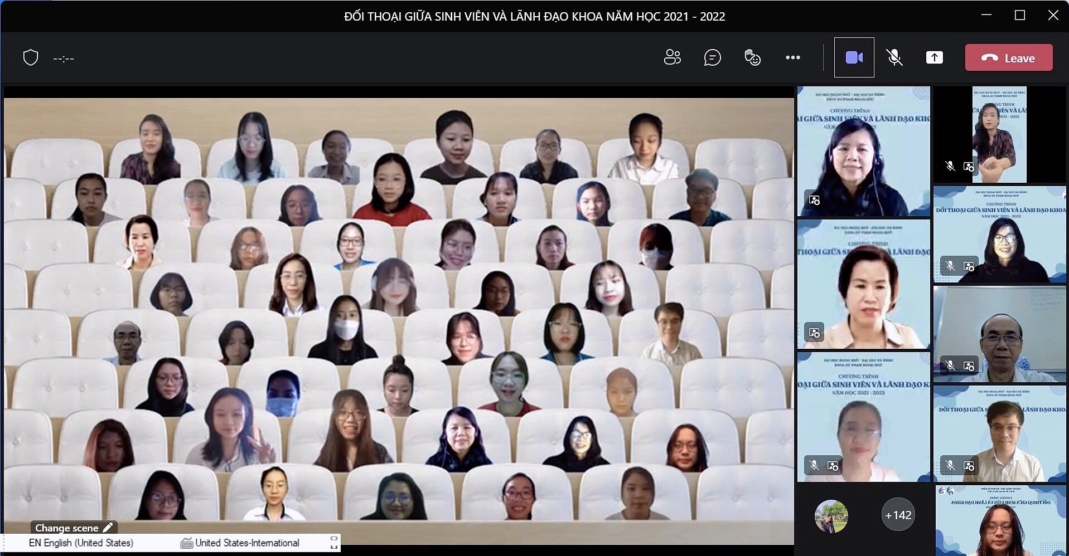Click the muted mic icon on the narrow portrait tile
1069x556 pixels.
(x=950, y=166)
